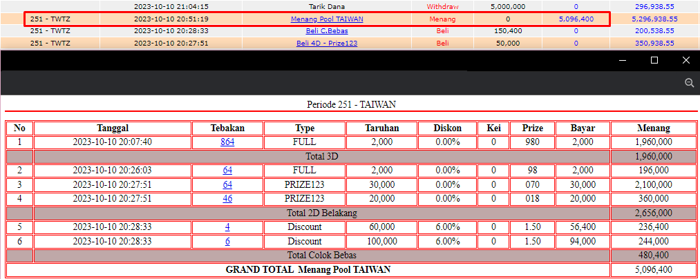
Task: Select the Taruhan column header
Action: (x=381, y=128)
